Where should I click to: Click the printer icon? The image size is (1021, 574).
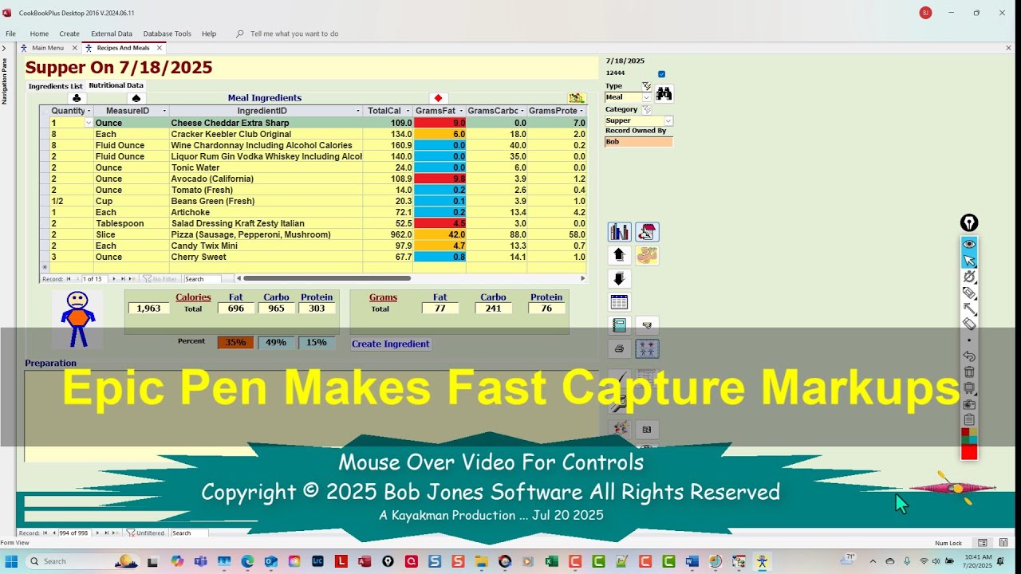619,348
